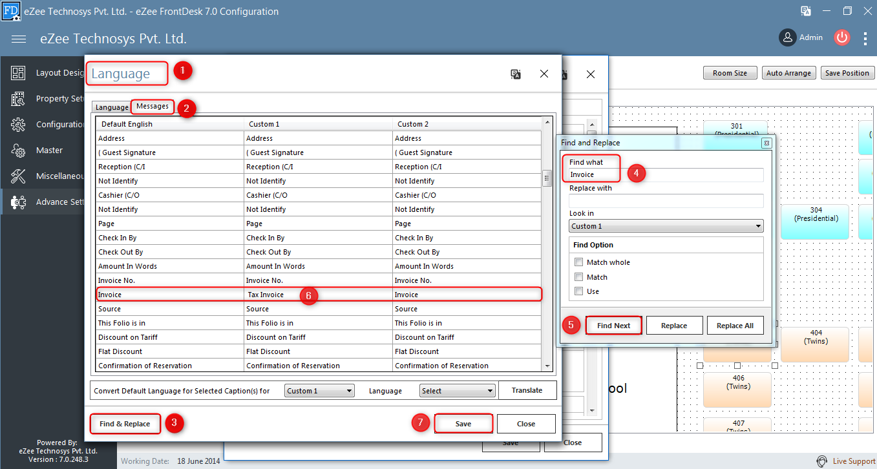Enable the Match checkbox in Find Option
This screenshot has width=877, height=469.
tap(578, 277)
